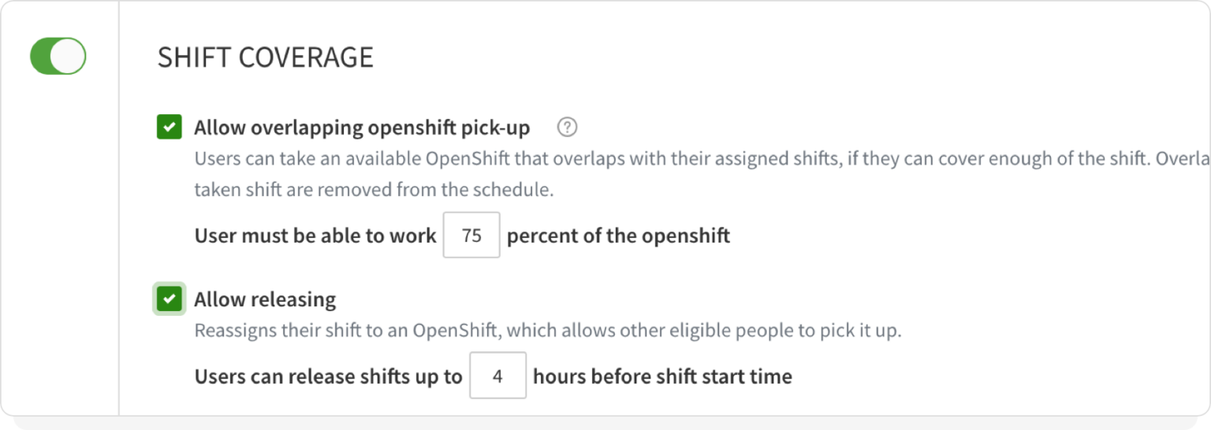The image size is (1211, 430).
Task: Focus the percent of openshift input field
Action: point(471,235)
